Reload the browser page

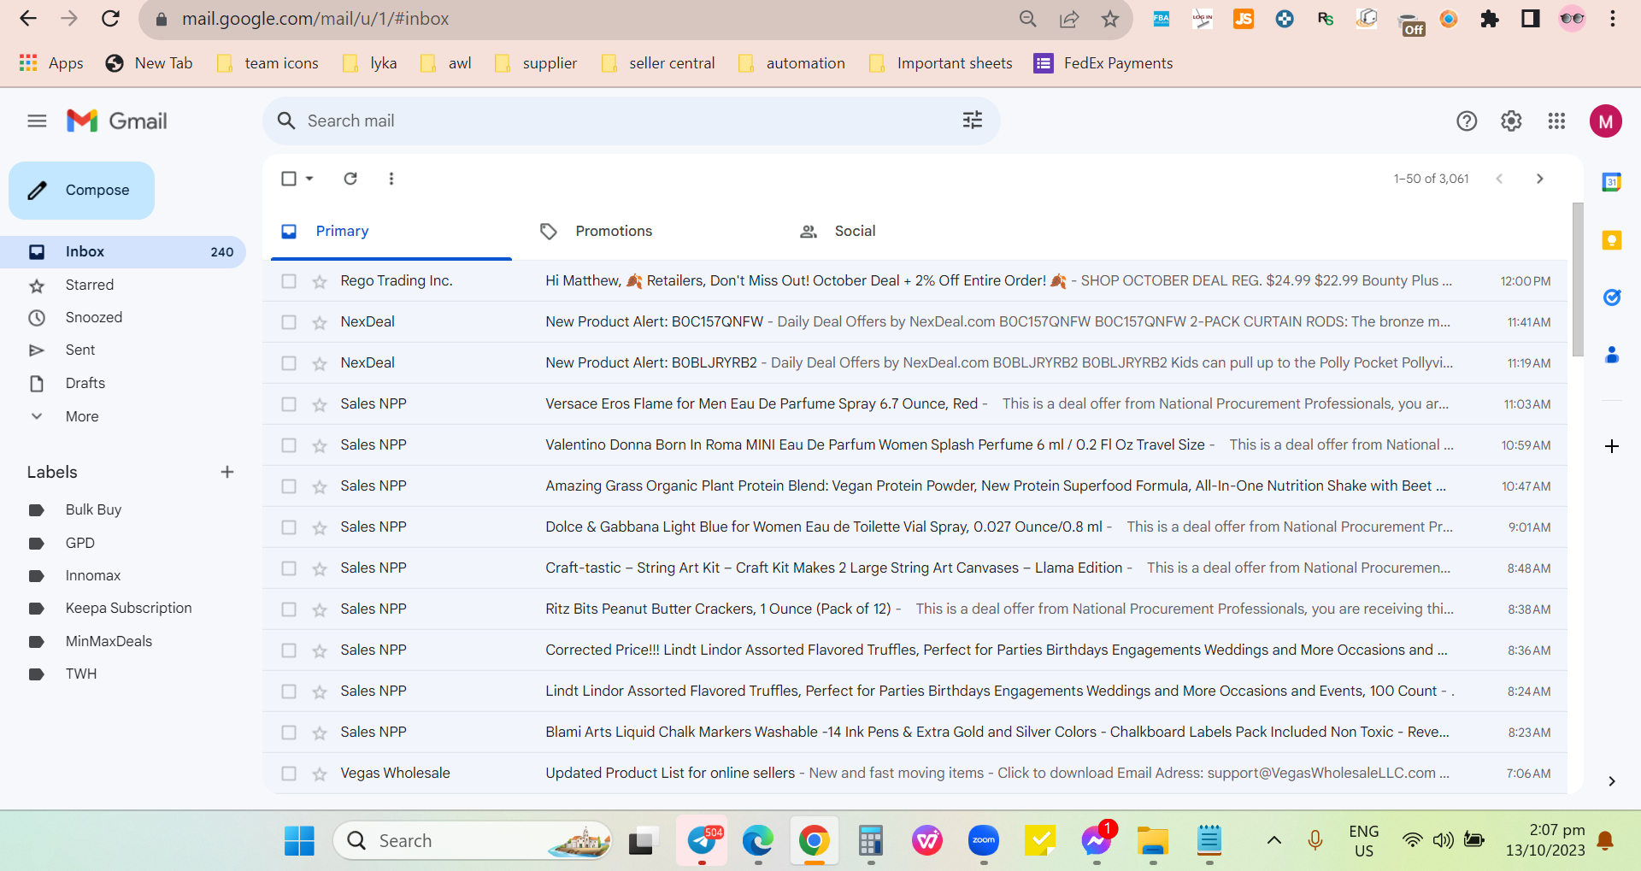[110, 19]
